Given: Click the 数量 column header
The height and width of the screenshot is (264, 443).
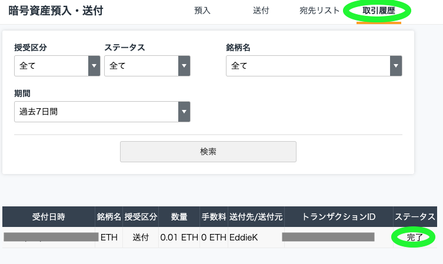Looking at the screenshot, I should click(179, 216).
